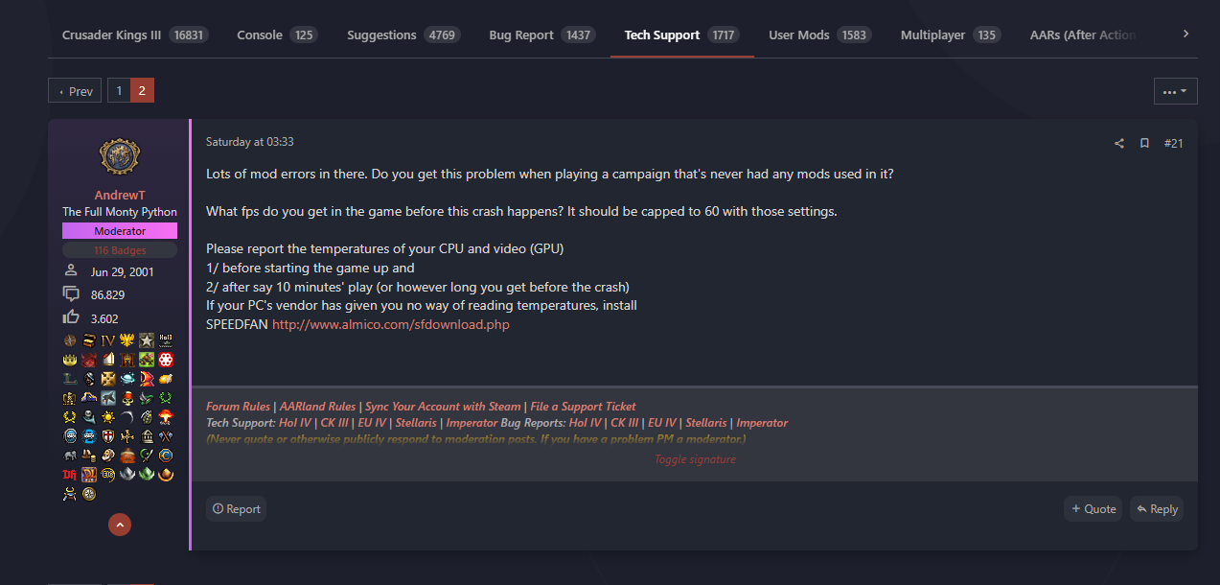Select the HoI3 badge in the badge grid
This screenshot has height=585, width=1220.
pyautogui.click(x=164, y=339)
